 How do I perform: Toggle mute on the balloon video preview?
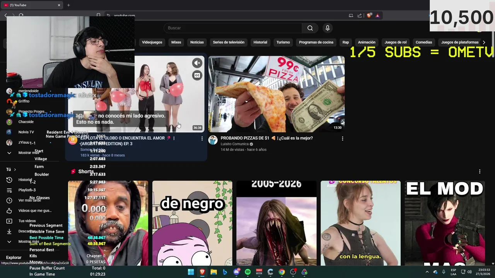197,63
